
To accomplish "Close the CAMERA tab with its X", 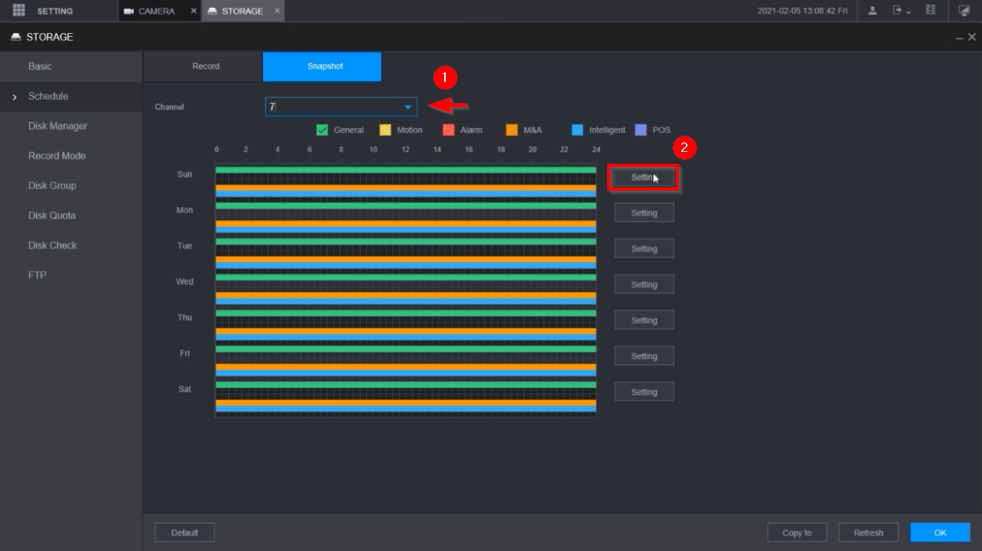I will 194,11.
